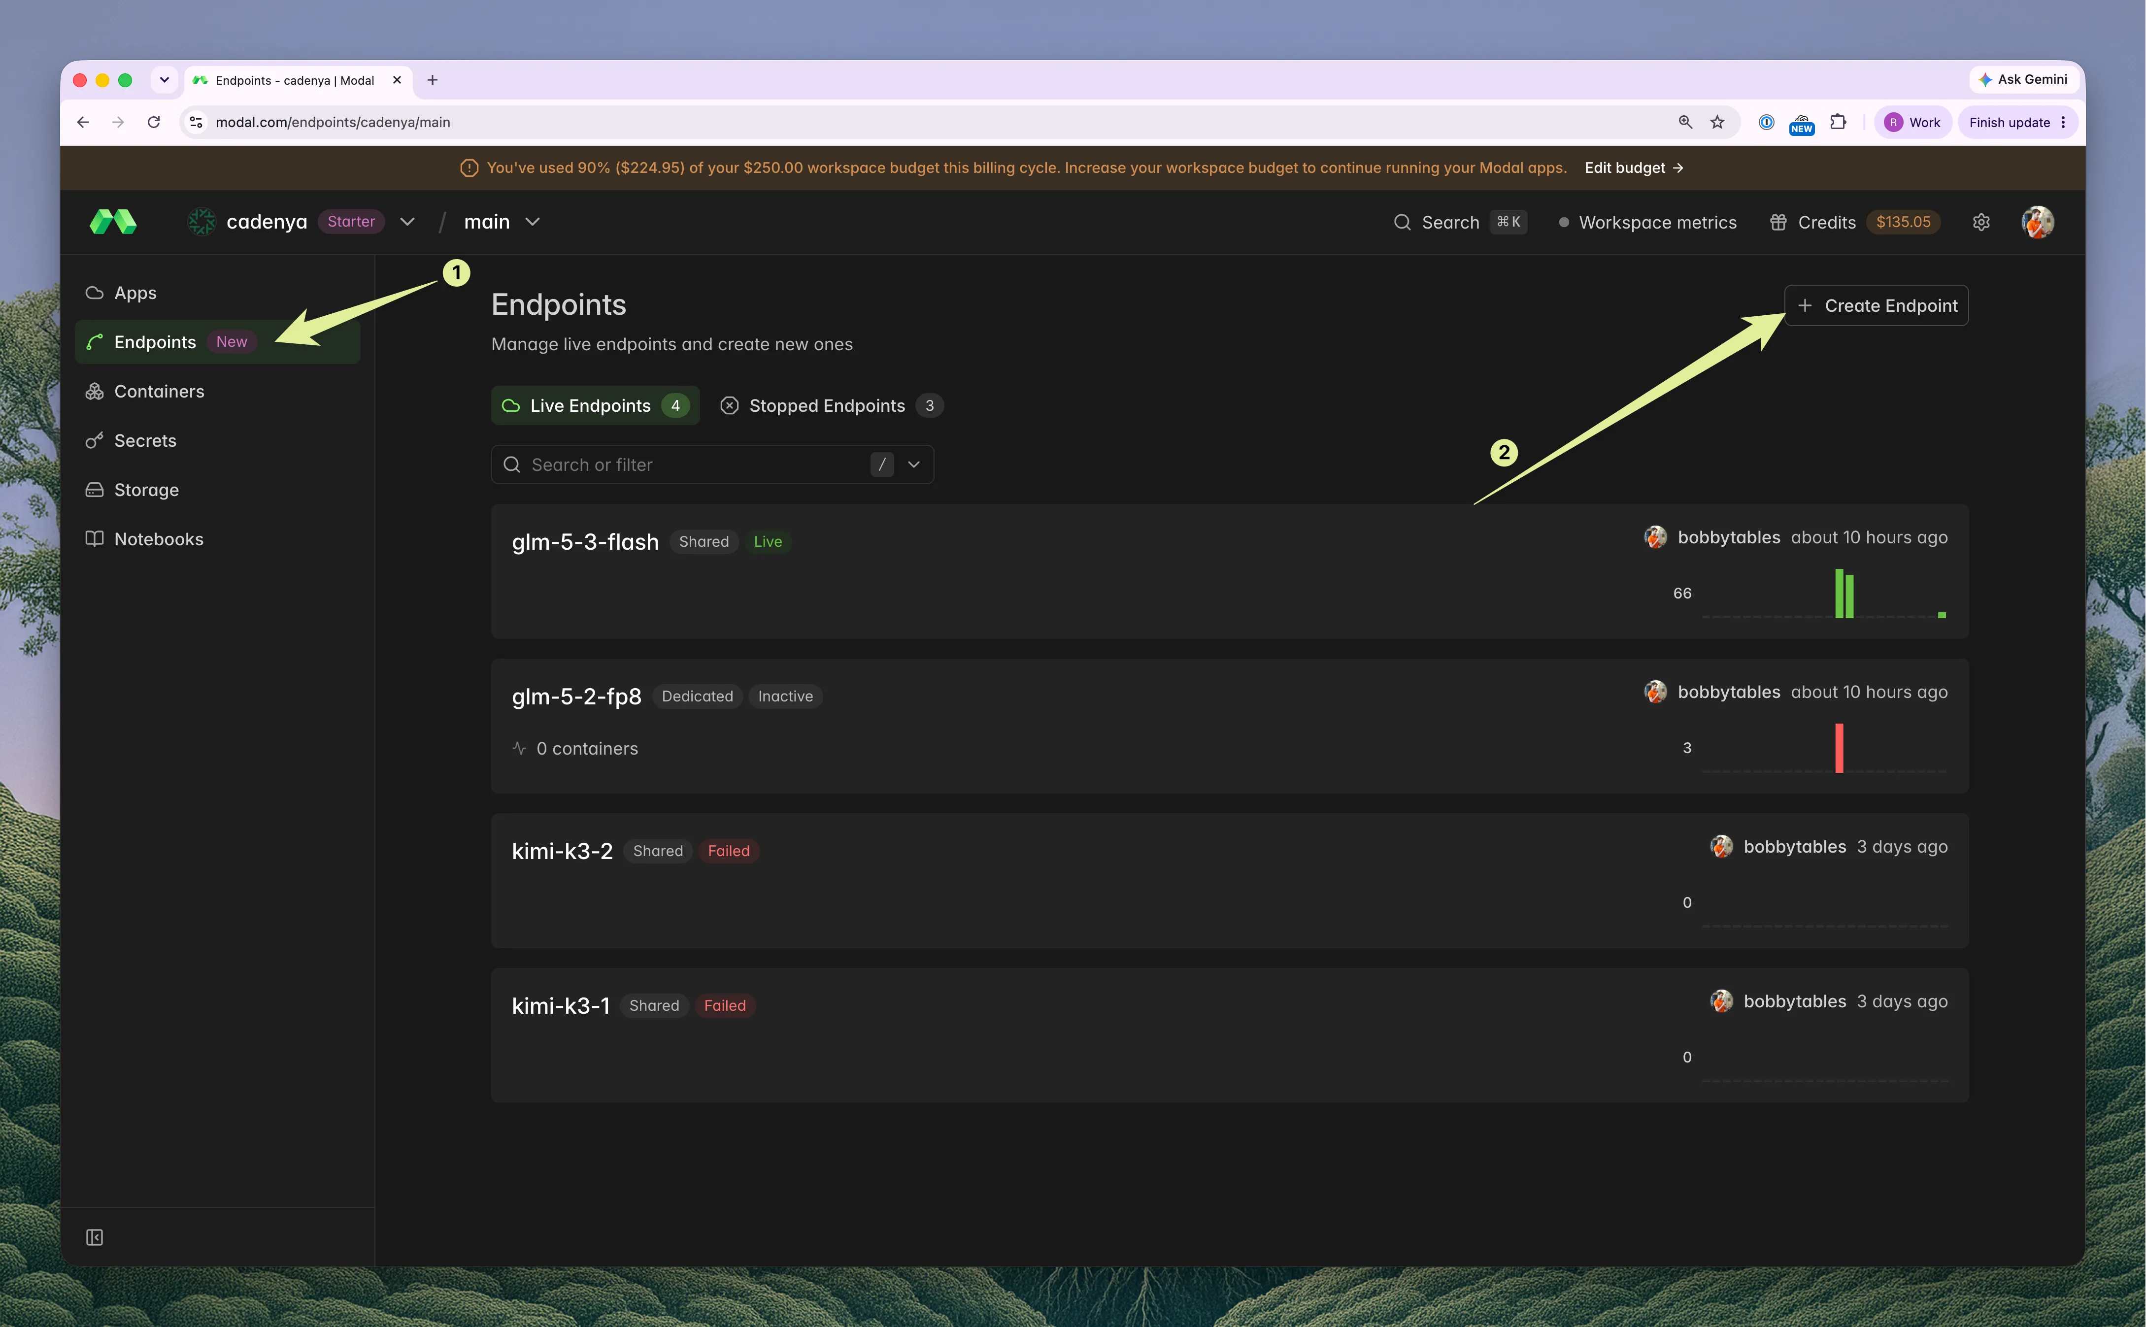Collapse the sidebar with bottom panel icon
Image resolution: width=2146 pixels, height=1327 pixels.
[x=95, y=1237]
